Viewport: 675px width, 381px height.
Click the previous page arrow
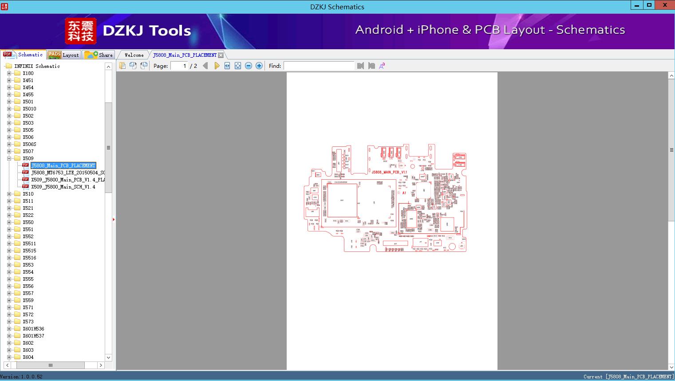click(x=205, y=66)
